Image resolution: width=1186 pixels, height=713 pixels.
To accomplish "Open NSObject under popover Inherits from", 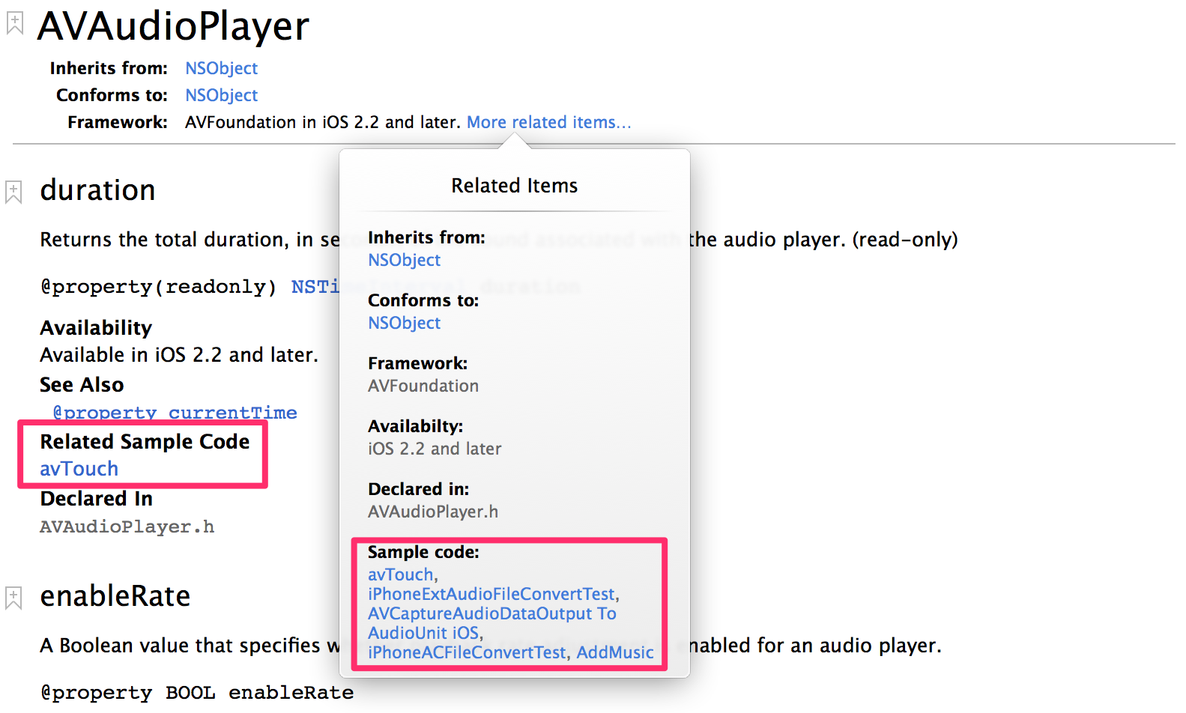I will pos(404,260).
